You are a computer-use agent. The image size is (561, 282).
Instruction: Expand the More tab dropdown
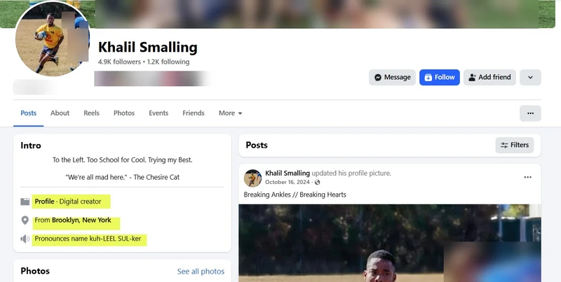coord(230,113)
